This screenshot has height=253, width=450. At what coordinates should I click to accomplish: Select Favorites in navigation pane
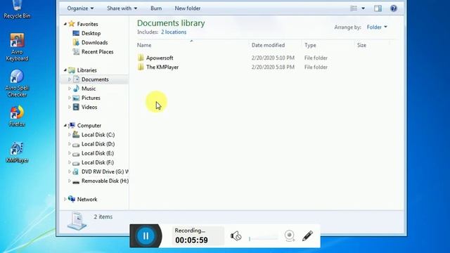coord(87,24)
